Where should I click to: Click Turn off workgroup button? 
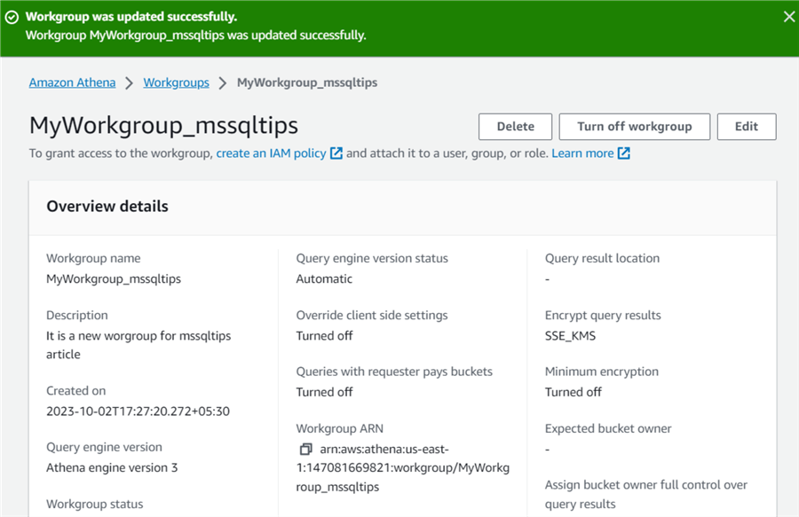point(634,126)
